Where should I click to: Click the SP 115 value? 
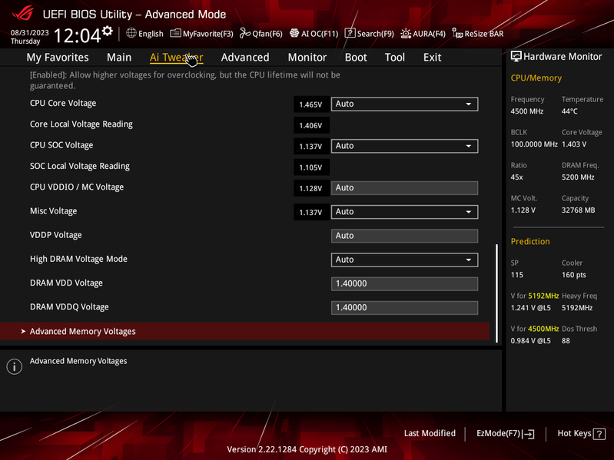[x=516, y=275]
